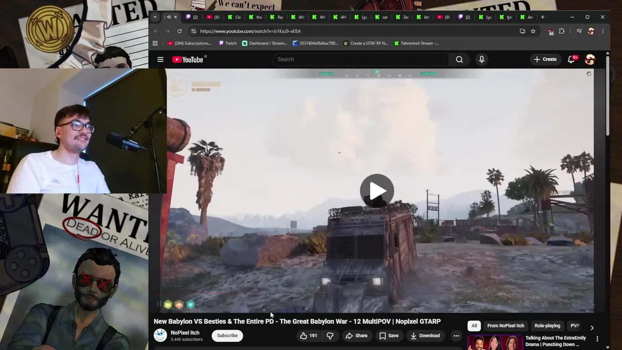Image resolution: width=622 pixels, height=350 pixels.
Task: Open Chrome media controls icon
Action: [579, 31]
